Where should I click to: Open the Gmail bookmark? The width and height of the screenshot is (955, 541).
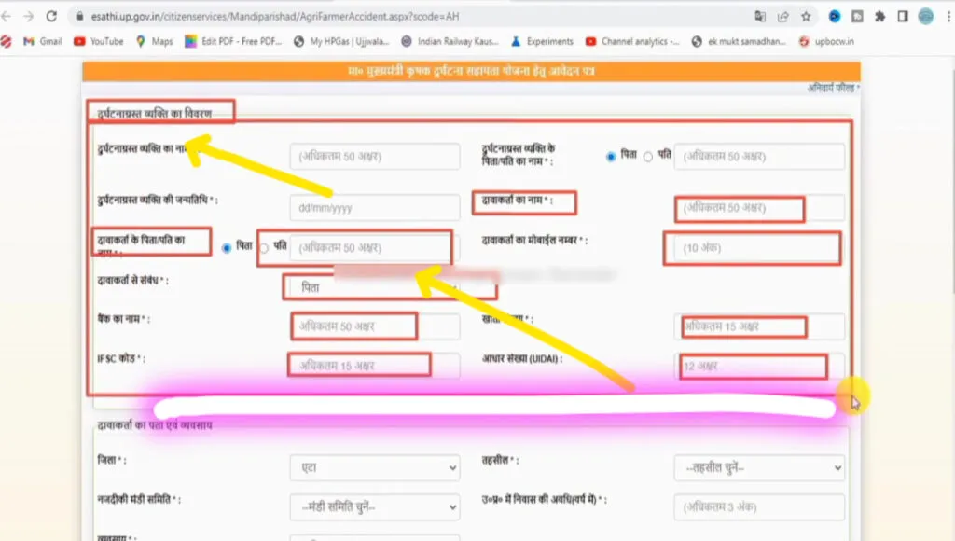pos(42,41)
